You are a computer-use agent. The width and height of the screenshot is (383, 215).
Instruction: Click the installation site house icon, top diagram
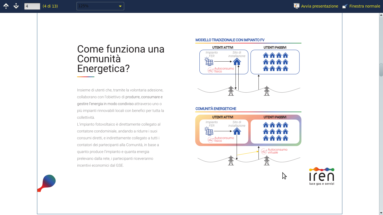point(237,61)
